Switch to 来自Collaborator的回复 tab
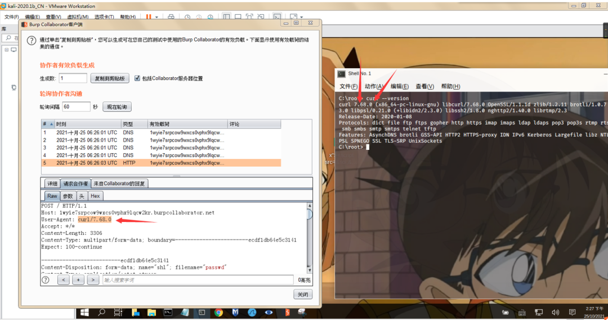The height and width of the screenshot is (320, 608). coord(119,184)
